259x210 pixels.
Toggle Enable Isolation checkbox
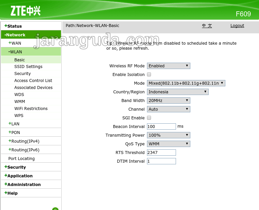point(149,74)
